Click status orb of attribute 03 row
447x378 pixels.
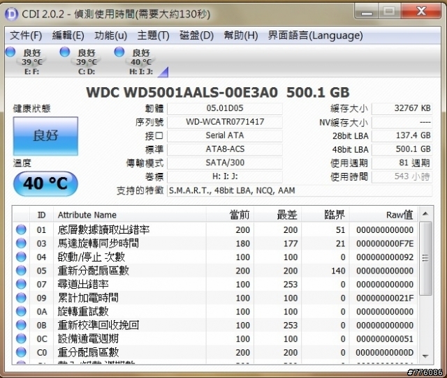click(21, 243)
